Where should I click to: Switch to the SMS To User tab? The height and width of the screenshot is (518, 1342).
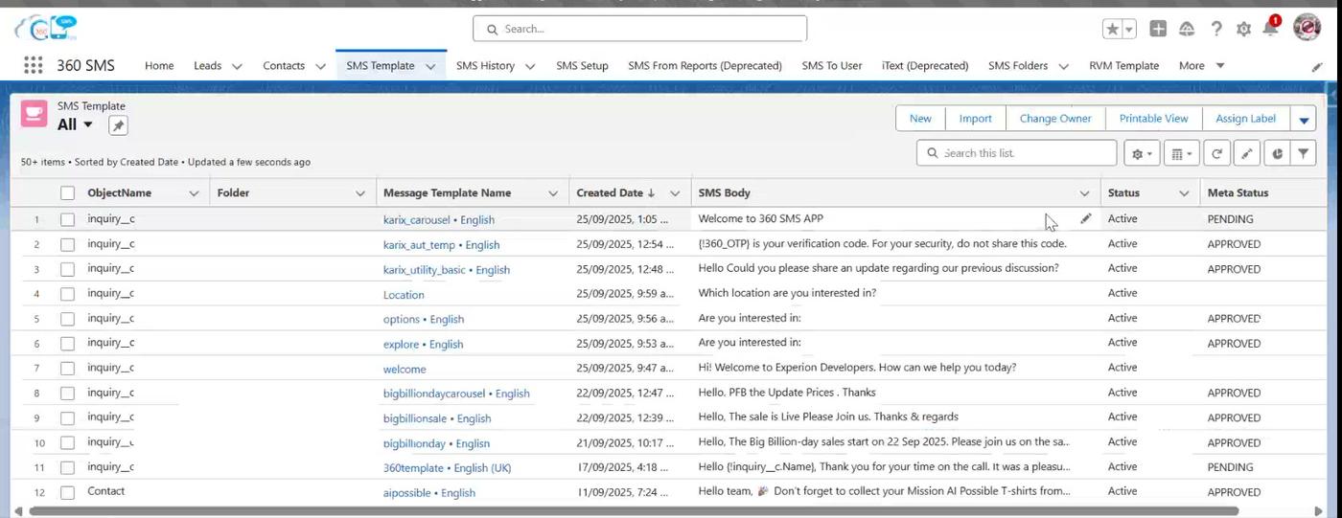[832, 66]
